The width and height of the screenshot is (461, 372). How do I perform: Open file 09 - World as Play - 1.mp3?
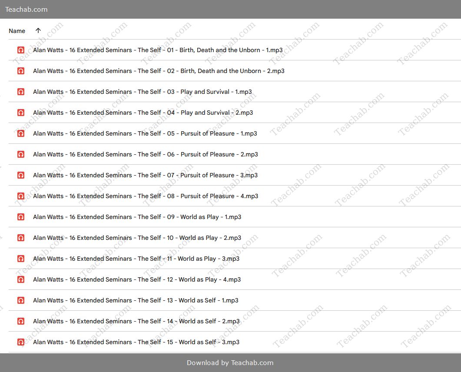coord(137,217)
